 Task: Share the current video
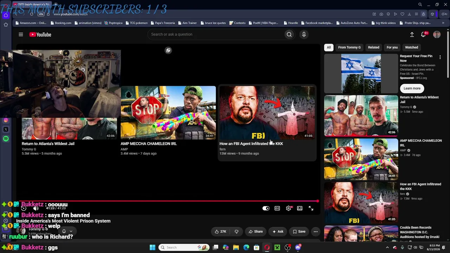[x=256, y=232]
